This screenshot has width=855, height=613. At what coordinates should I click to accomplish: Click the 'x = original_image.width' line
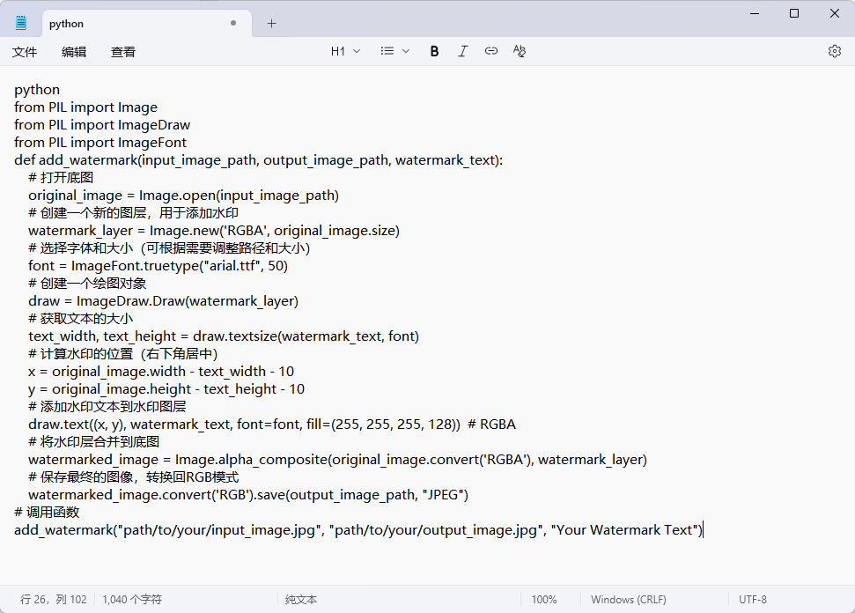(x=161, y=372)
